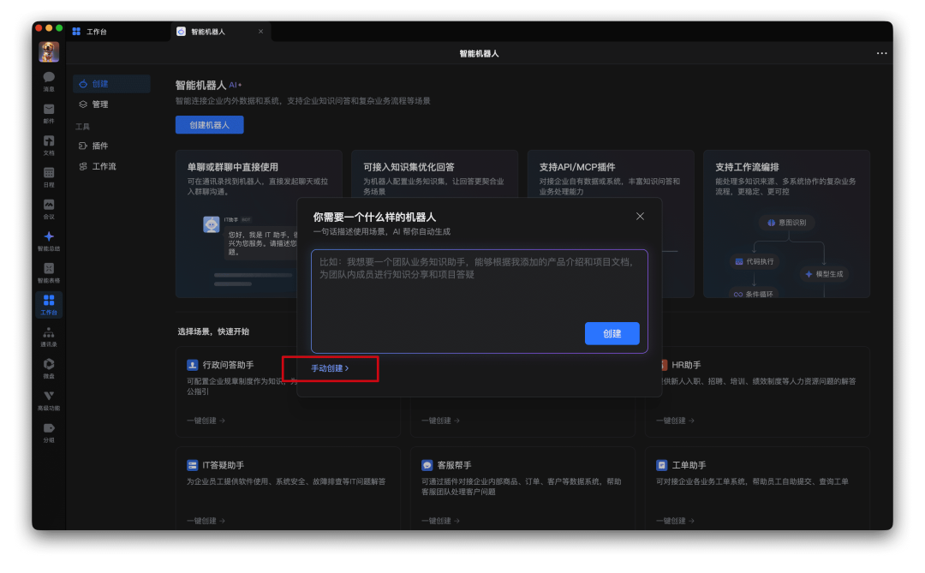Expand 手动创建 (Manual Create) option
925x573 pixels.
click(x=330, y=368)
